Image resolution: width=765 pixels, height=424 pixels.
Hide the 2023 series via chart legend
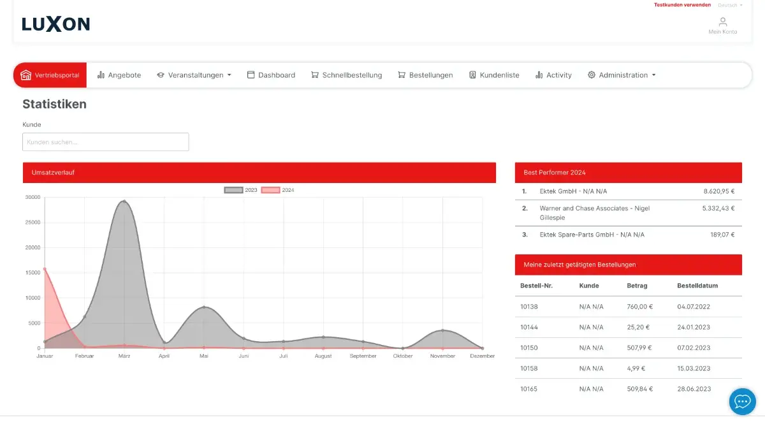coord(240,189)
